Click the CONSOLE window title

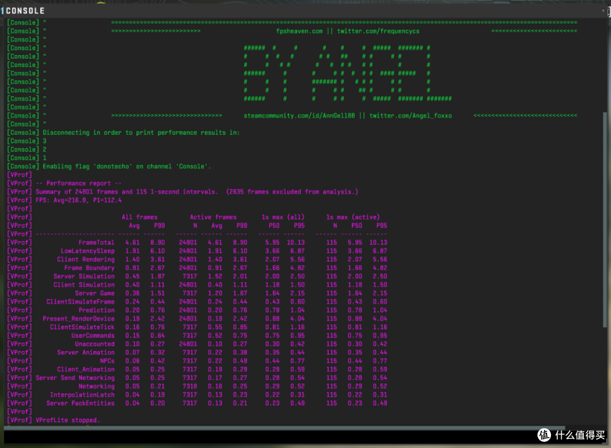pyautogui.click(x=25, y=11)
